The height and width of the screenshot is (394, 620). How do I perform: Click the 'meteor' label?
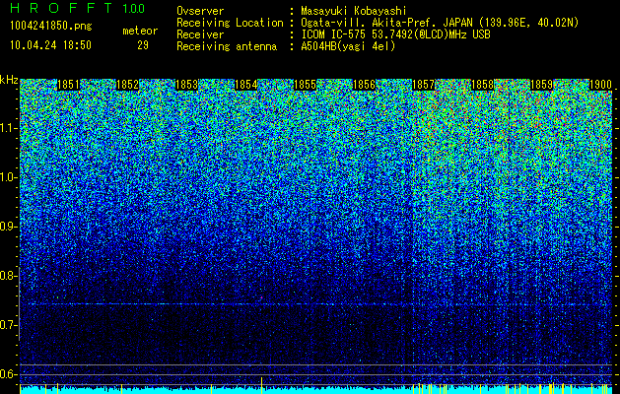point(140,31)
